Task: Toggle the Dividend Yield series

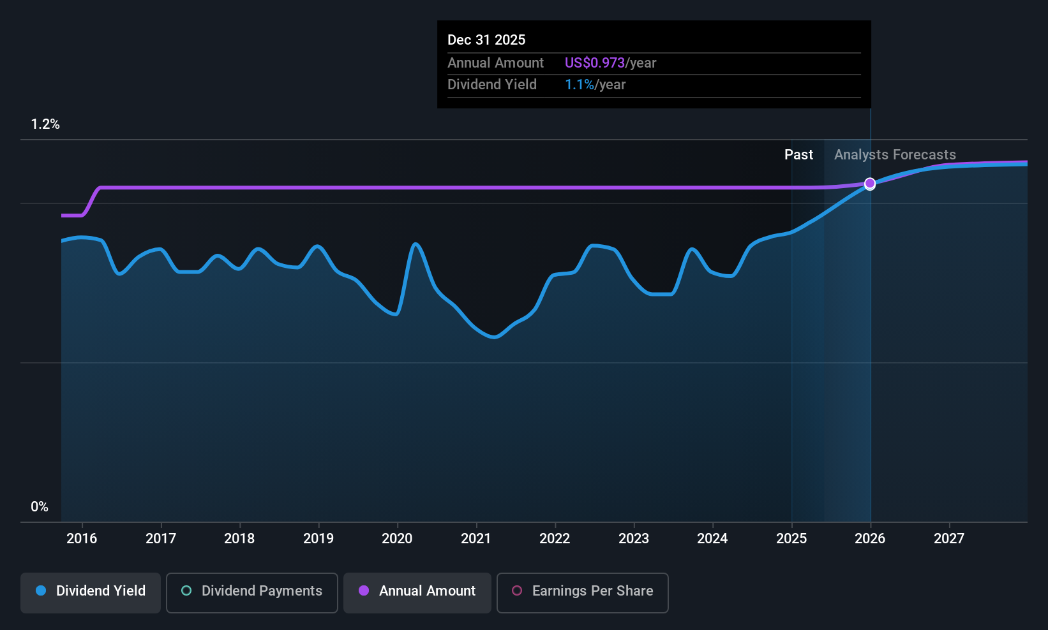Action: tap(91, 593)
